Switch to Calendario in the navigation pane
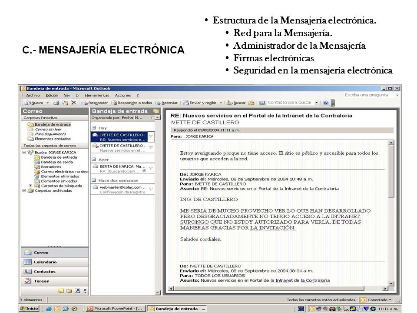This screenshot has width=417, height=313. click(55, 262)
